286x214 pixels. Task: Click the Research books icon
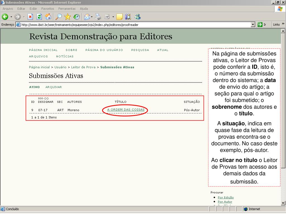click(128, 17)
